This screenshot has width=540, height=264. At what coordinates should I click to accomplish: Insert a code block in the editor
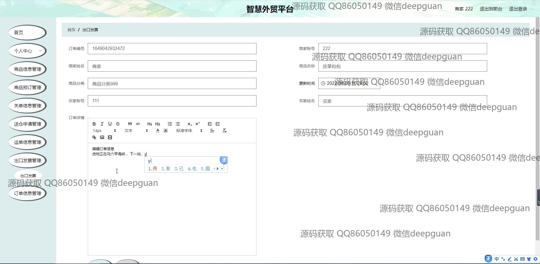pyautogui.click(x=138, y=124)
